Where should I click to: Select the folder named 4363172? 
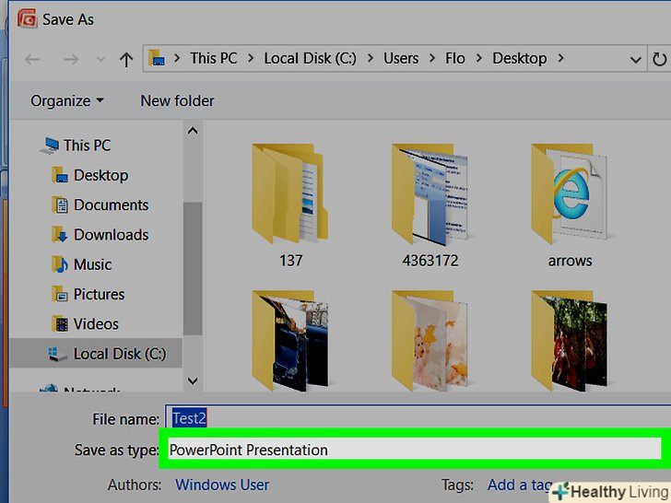(430, 205)
